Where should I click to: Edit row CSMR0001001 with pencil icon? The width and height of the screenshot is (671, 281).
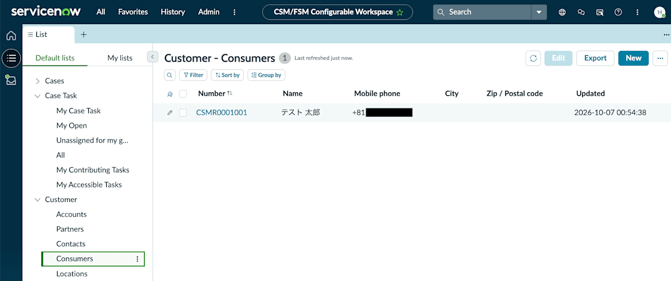(170, 113)
